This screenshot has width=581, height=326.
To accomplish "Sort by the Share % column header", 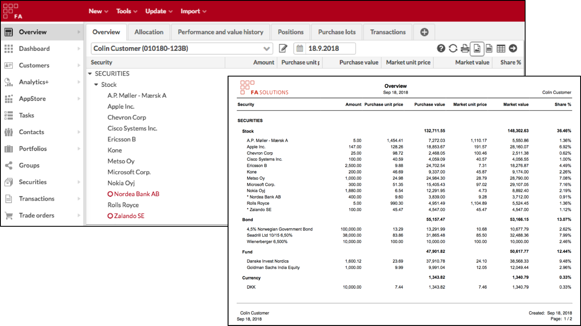I will click(508, 62).
